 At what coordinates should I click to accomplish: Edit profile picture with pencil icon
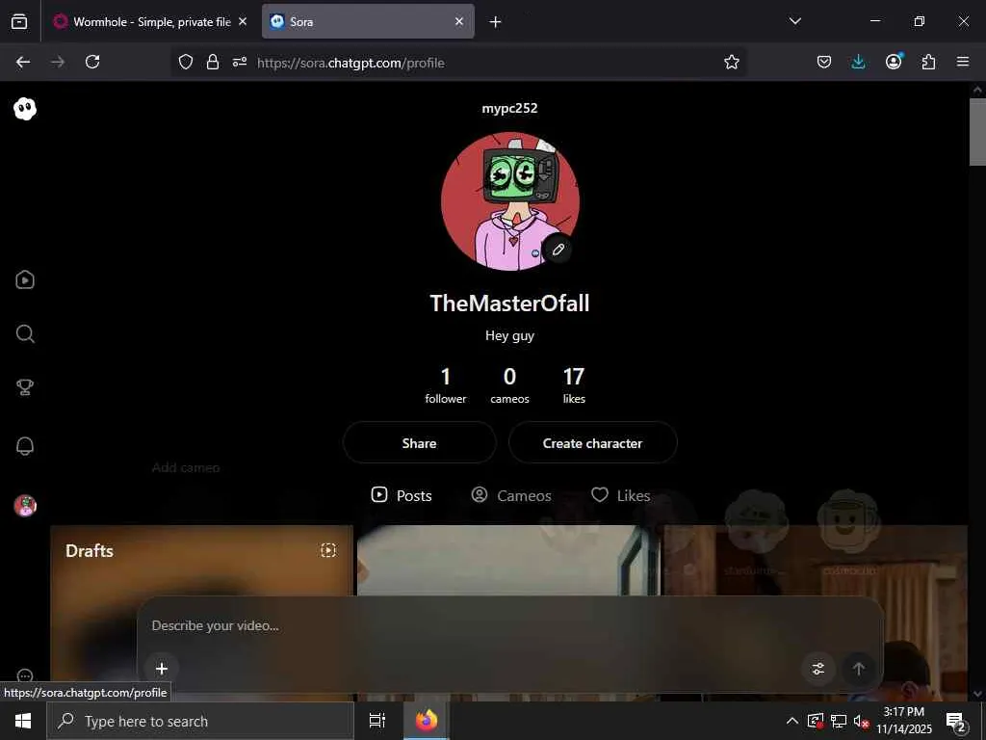[x=558, y=250]
